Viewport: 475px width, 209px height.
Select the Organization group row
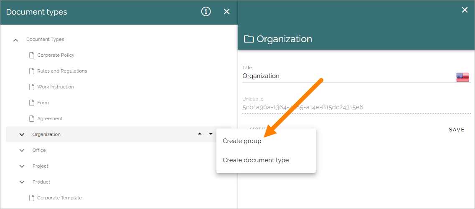click(x=119, y=134)
